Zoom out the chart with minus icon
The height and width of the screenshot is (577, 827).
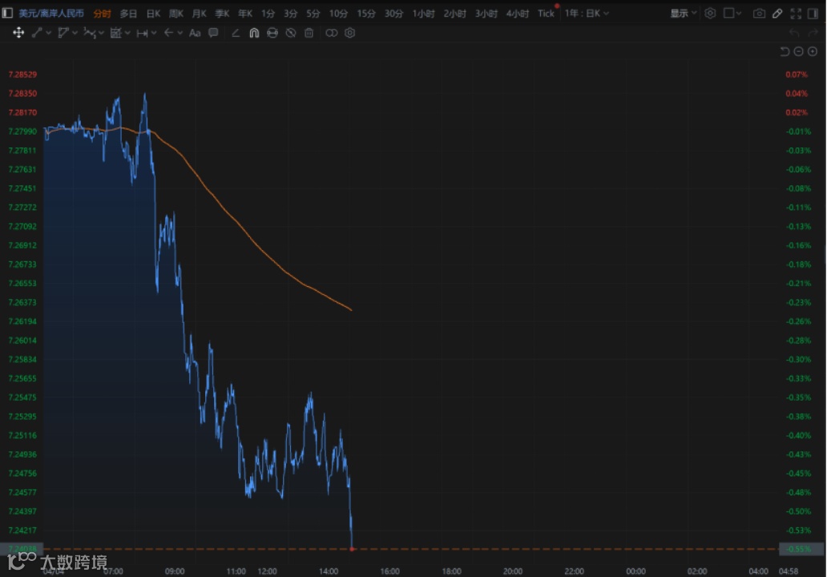tap(798, 51)
